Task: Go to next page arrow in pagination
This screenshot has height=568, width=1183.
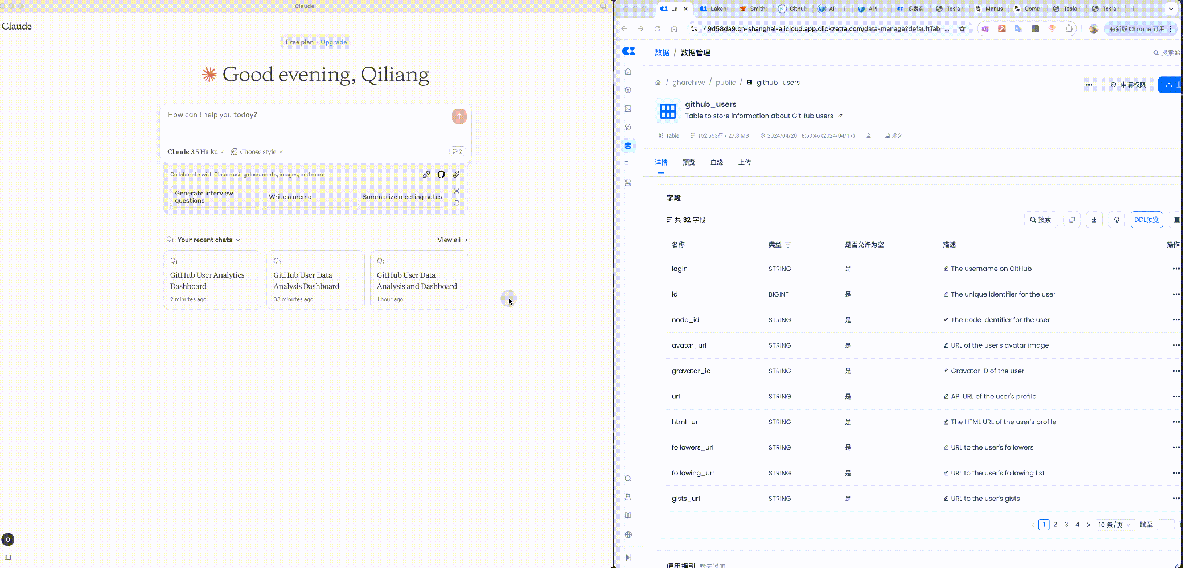Action: (x=1088, y=525)
